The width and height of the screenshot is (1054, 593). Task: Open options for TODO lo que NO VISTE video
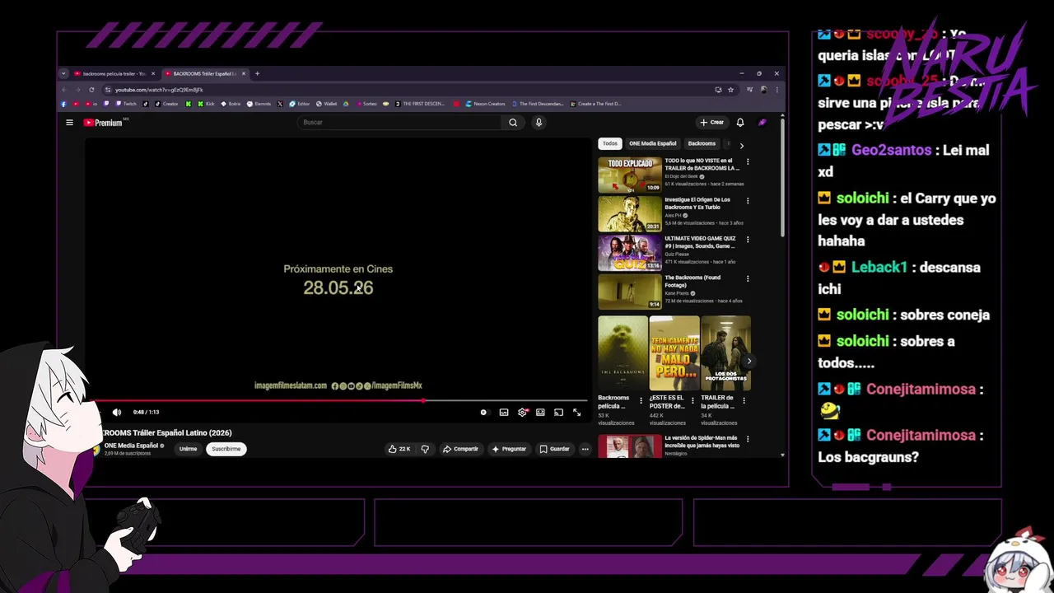pos(748,161)
